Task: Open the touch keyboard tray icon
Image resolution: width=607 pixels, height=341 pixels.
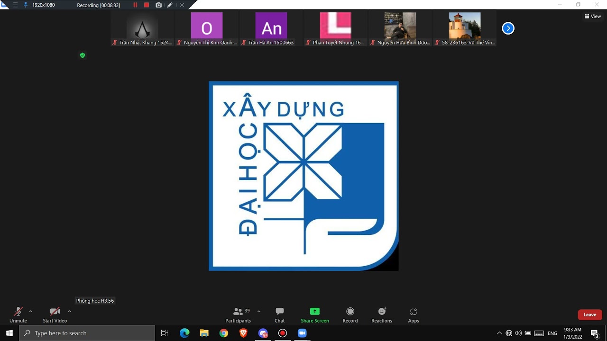Action: 539,333
